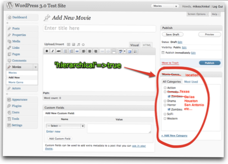Viewport: 228px width, 164px height.
Task: Show the kitchen sink toolbar row
Action: tap(136, 51)
